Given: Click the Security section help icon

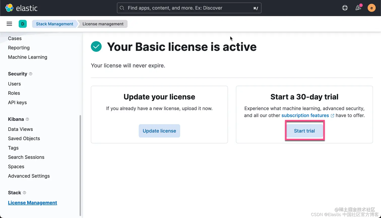Looking at the screenshot, I should tap(31, 74).
